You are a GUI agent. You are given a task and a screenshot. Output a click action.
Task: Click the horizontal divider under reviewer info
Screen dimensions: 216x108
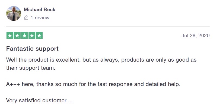click(x=108, y=26)
